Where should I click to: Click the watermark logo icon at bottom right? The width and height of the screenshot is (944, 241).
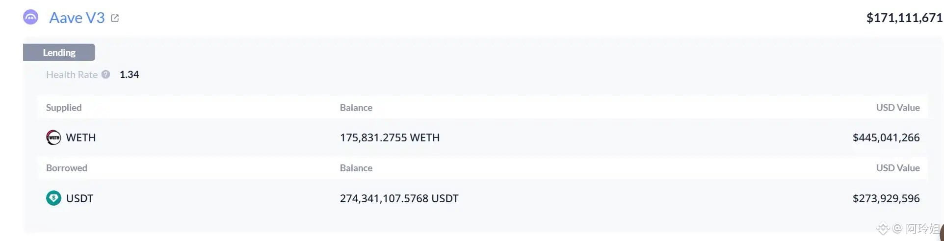(883, 229)
